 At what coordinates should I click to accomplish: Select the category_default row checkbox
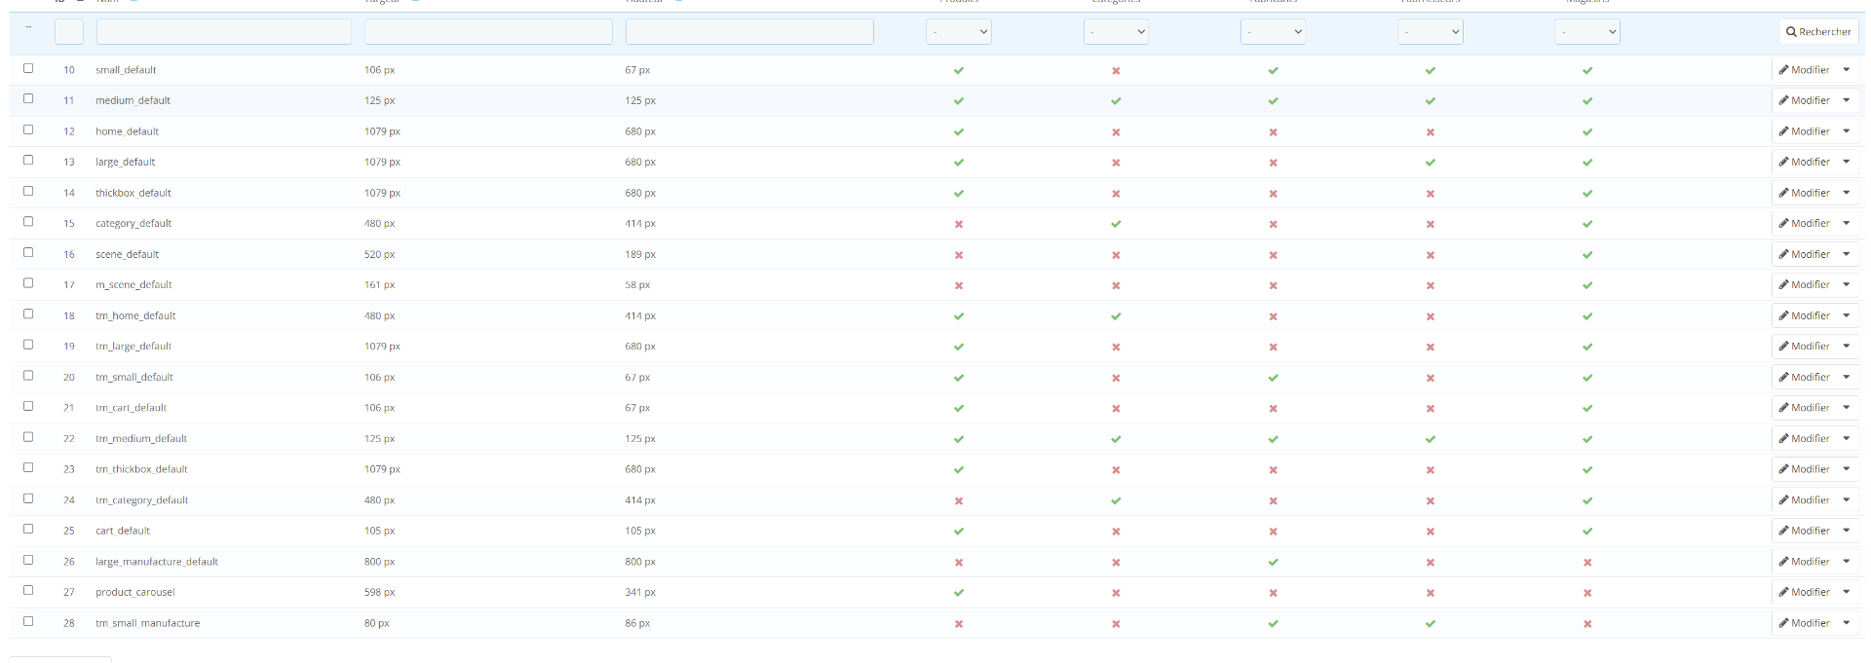click(x=28, y=222)
